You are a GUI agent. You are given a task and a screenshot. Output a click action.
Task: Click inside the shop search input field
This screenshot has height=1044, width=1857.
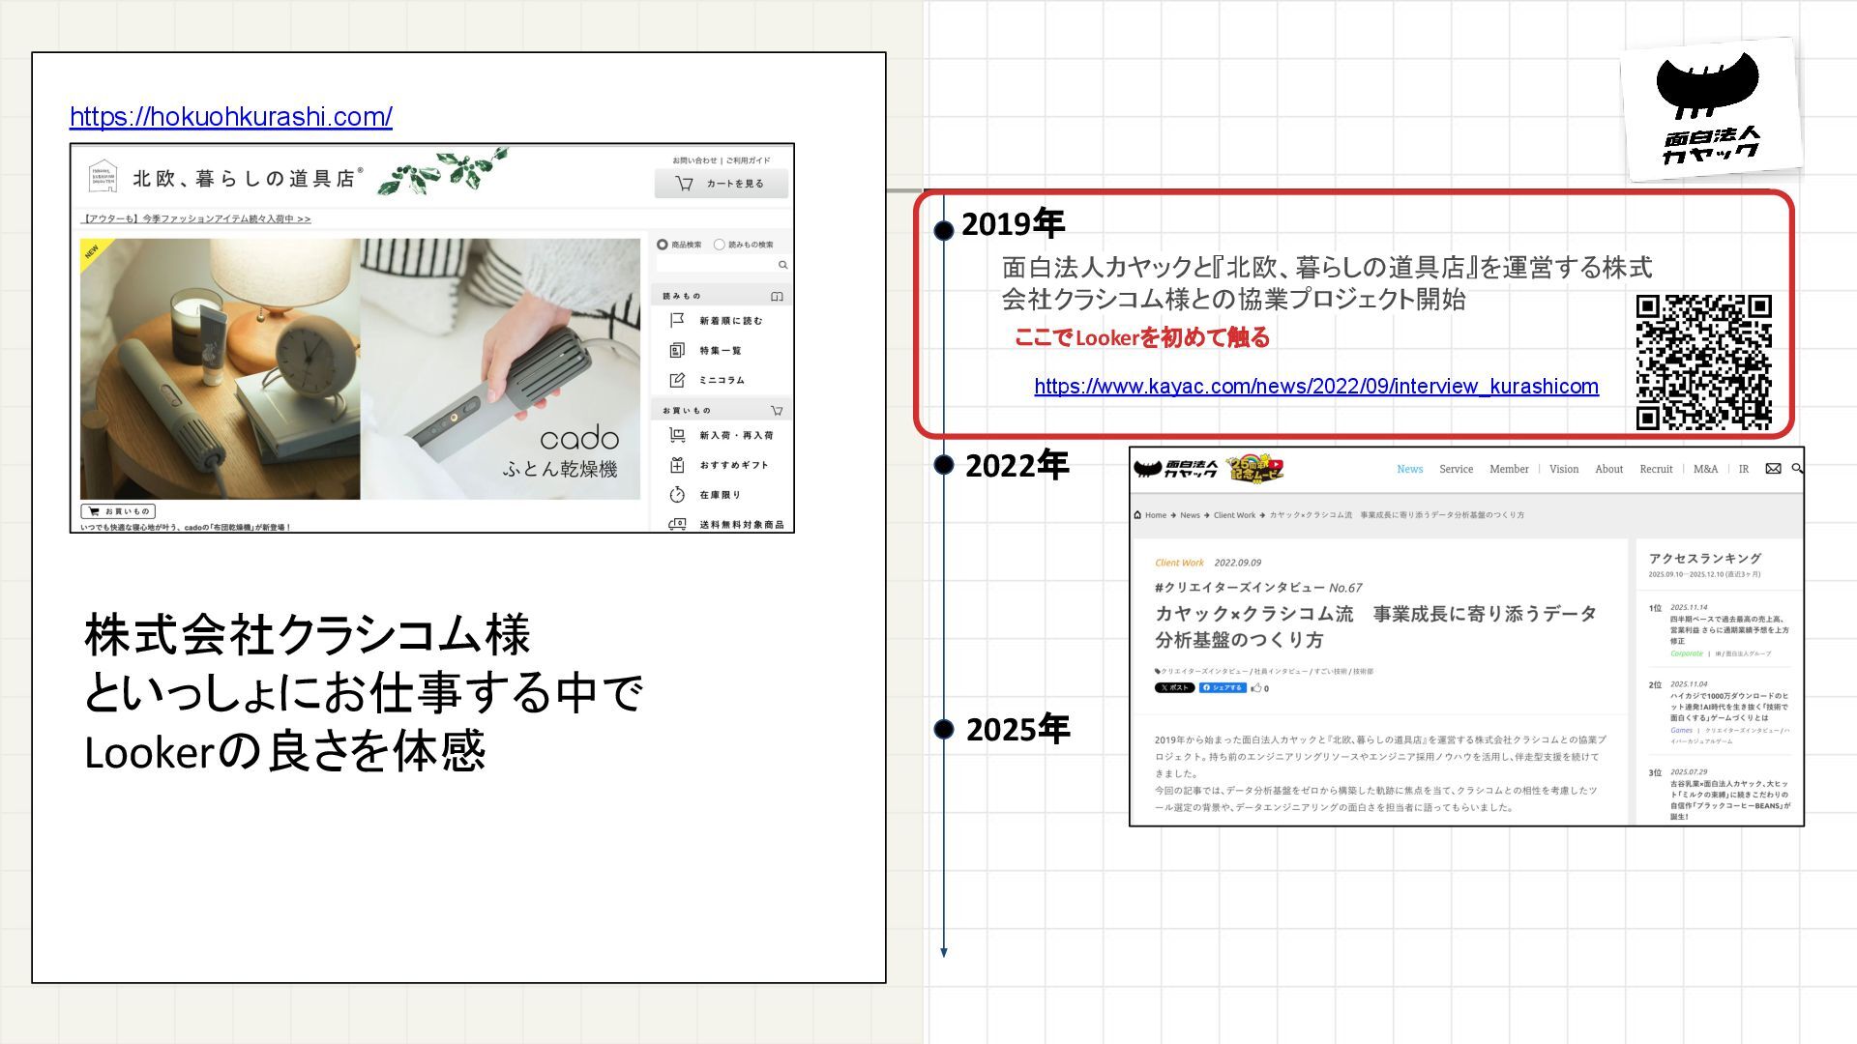(x=716, y=265)
